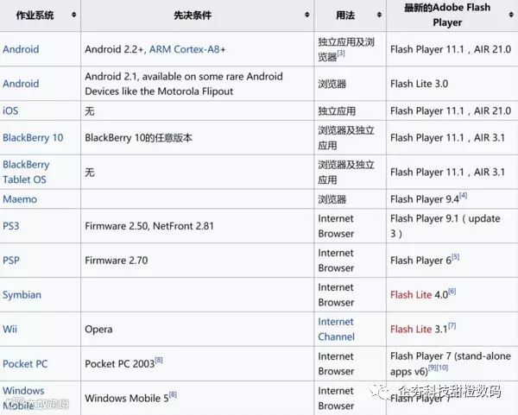This screenshot has height=415, width=518.
Task: Open footnote [9] after stand-alone apps v6
Action: tap(433, 368)
